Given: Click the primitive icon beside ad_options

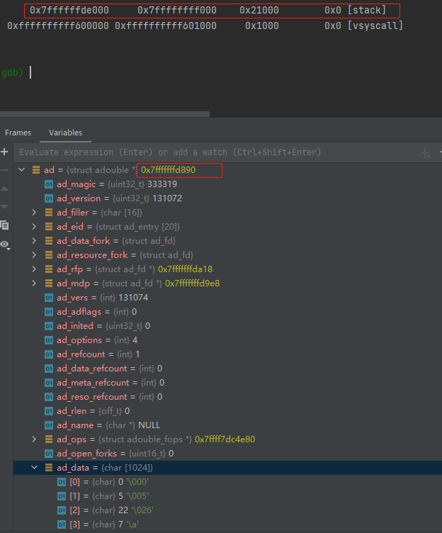Looking at the screenshot, I should coord(49,340).
